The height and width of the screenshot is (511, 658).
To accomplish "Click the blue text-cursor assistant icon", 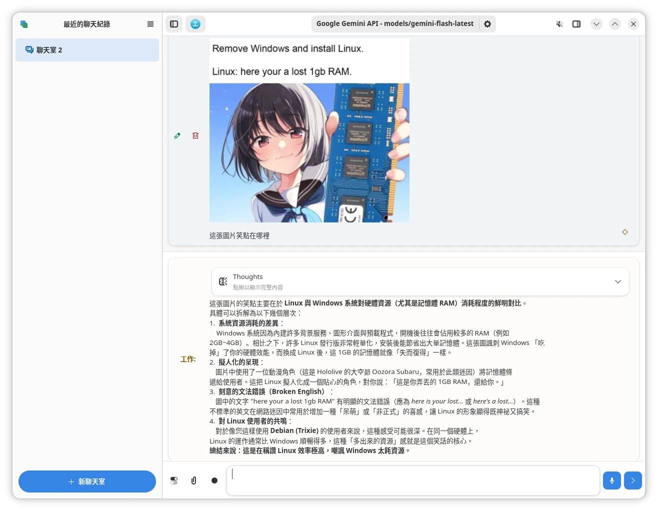I will click(x=195, y=24).
